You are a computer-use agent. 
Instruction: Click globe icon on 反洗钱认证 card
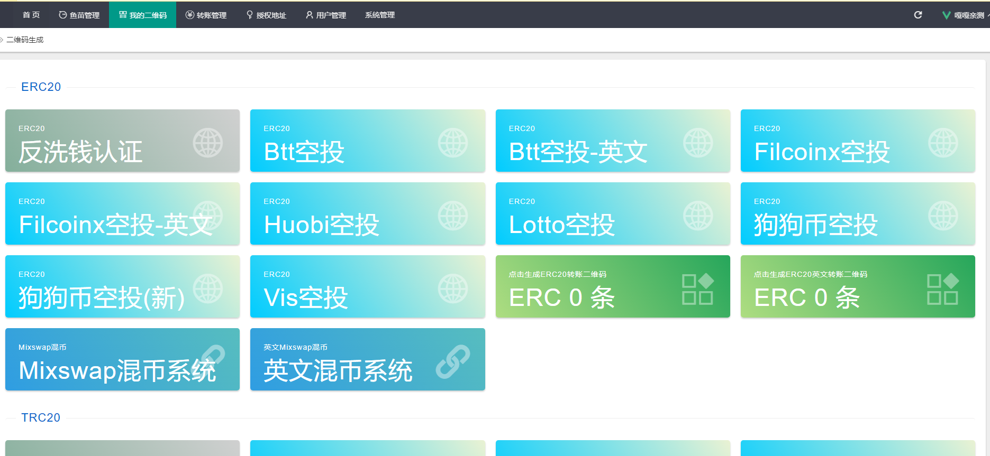tap(208, 143)
